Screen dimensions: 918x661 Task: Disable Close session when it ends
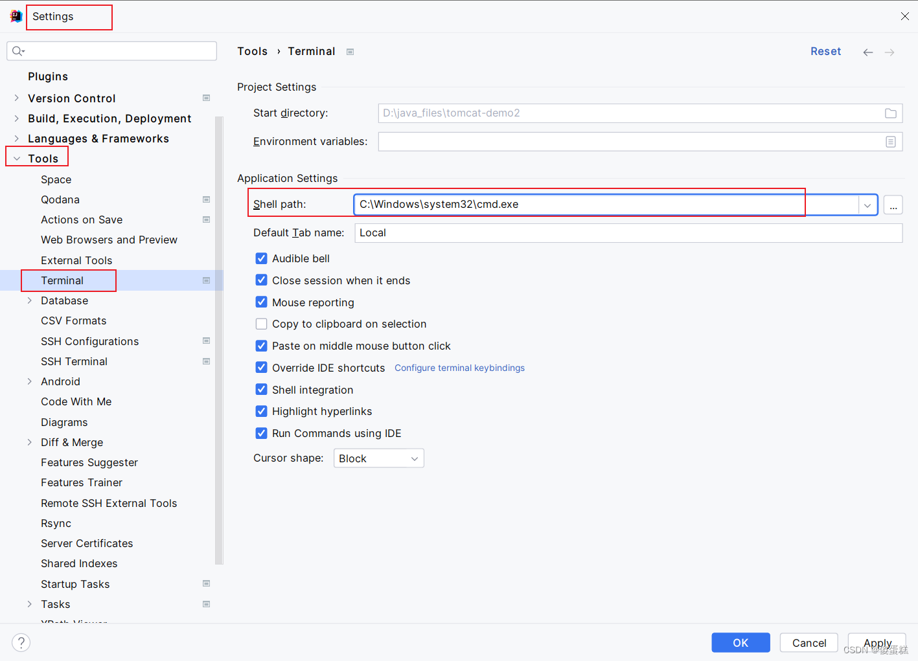tap(261, 280)
